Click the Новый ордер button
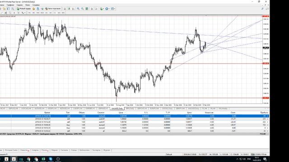The height and width of the screenshot is (162, 289). pos(24,9)
